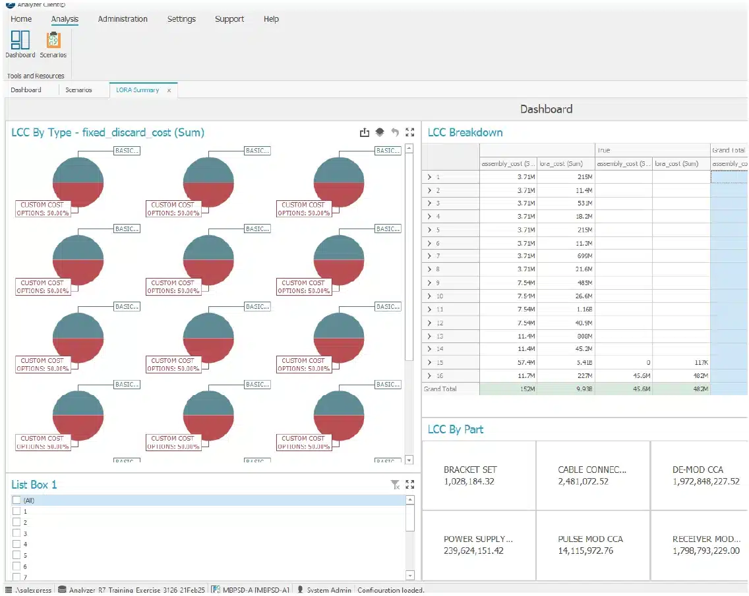Click the database icon in status bar
The image size is (749, 596).
[62, 590]
